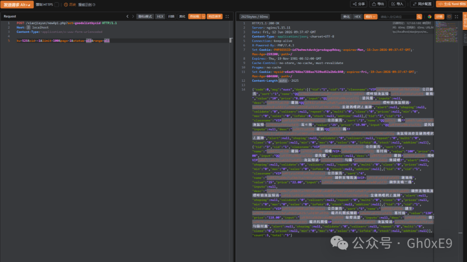Click 美化 beautify in Request panel
467x262 pixels.
pyautogui.click(x=182, y=16)
